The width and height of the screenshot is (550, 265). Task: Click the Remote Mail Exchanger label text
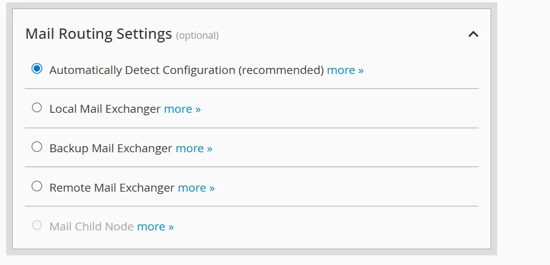point(112,188)
